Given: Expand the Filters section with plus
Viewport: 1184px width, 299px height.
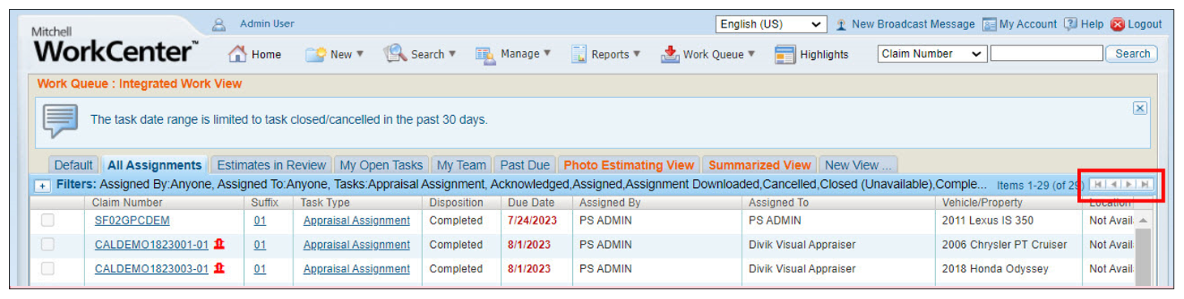Looking at the screenshot, I should click(43, 186).
